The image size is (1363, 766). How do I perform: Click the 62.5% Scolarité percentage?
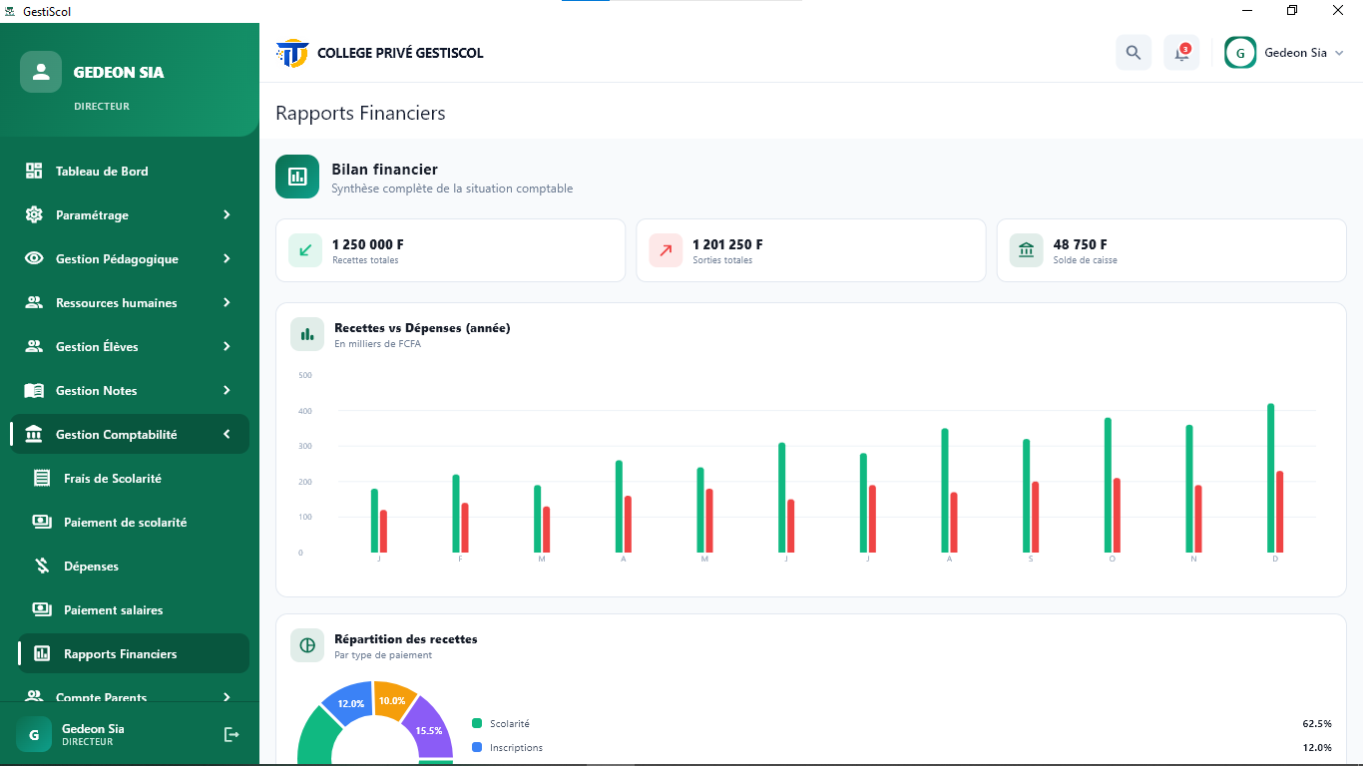[1317, 723]
